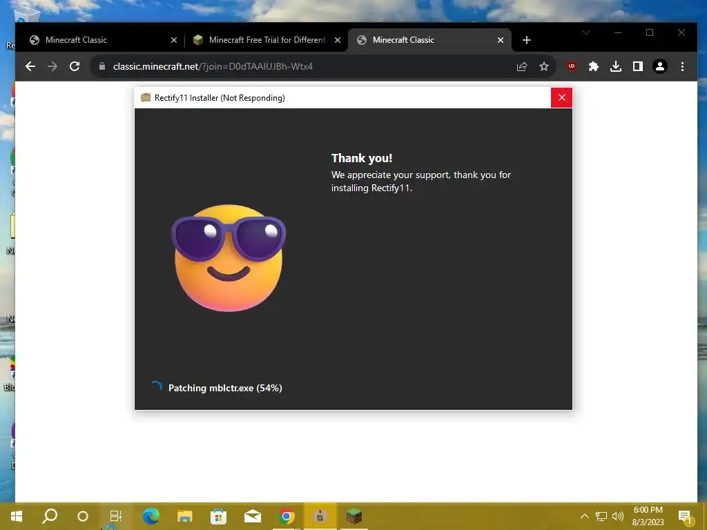The image size is (707, 530).
Task: Click the forward navigation arrow
Action: (52, 67)
